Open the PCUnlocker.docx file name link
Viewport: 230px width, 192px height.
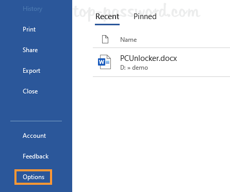coord(149,58)
